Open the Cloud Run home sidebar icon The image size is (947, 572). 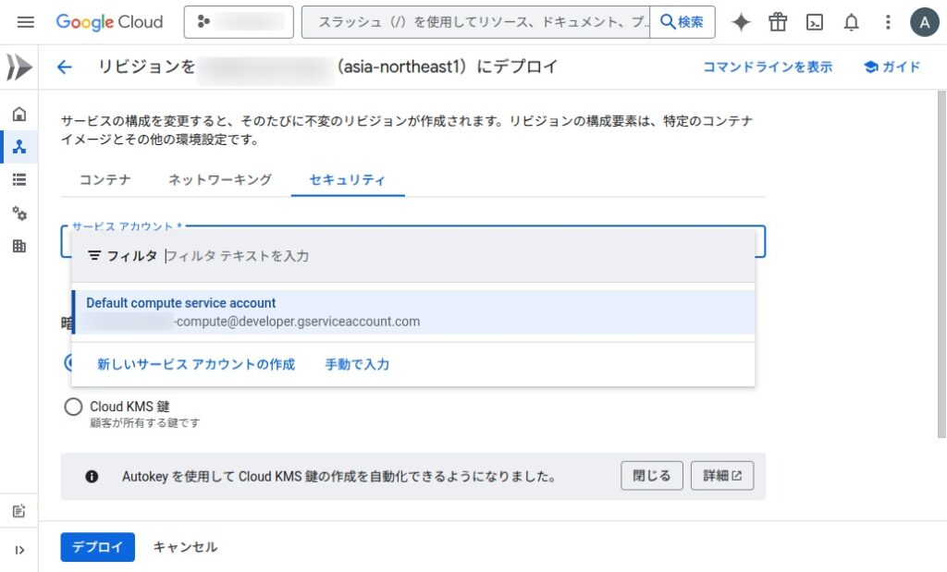pyautogui.click(x=19, y=115)
